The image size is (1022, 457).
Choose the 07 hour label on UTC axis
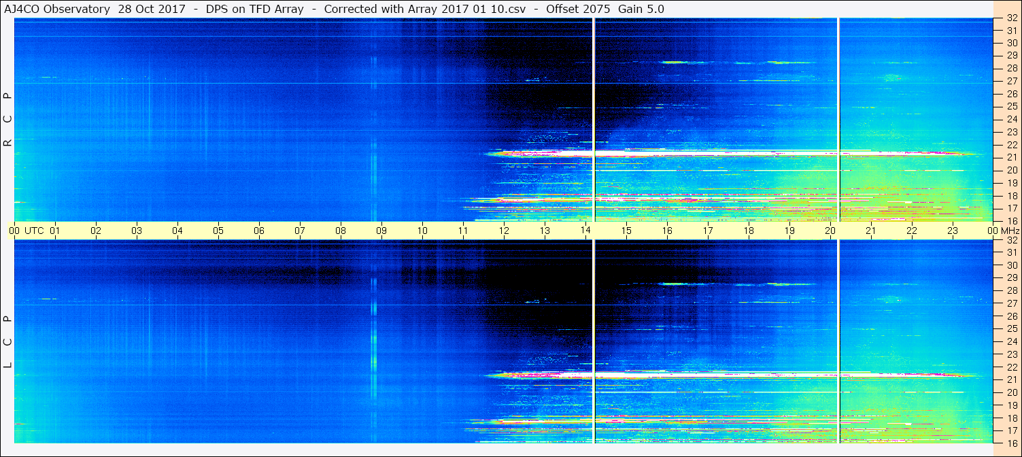[300, 231]
